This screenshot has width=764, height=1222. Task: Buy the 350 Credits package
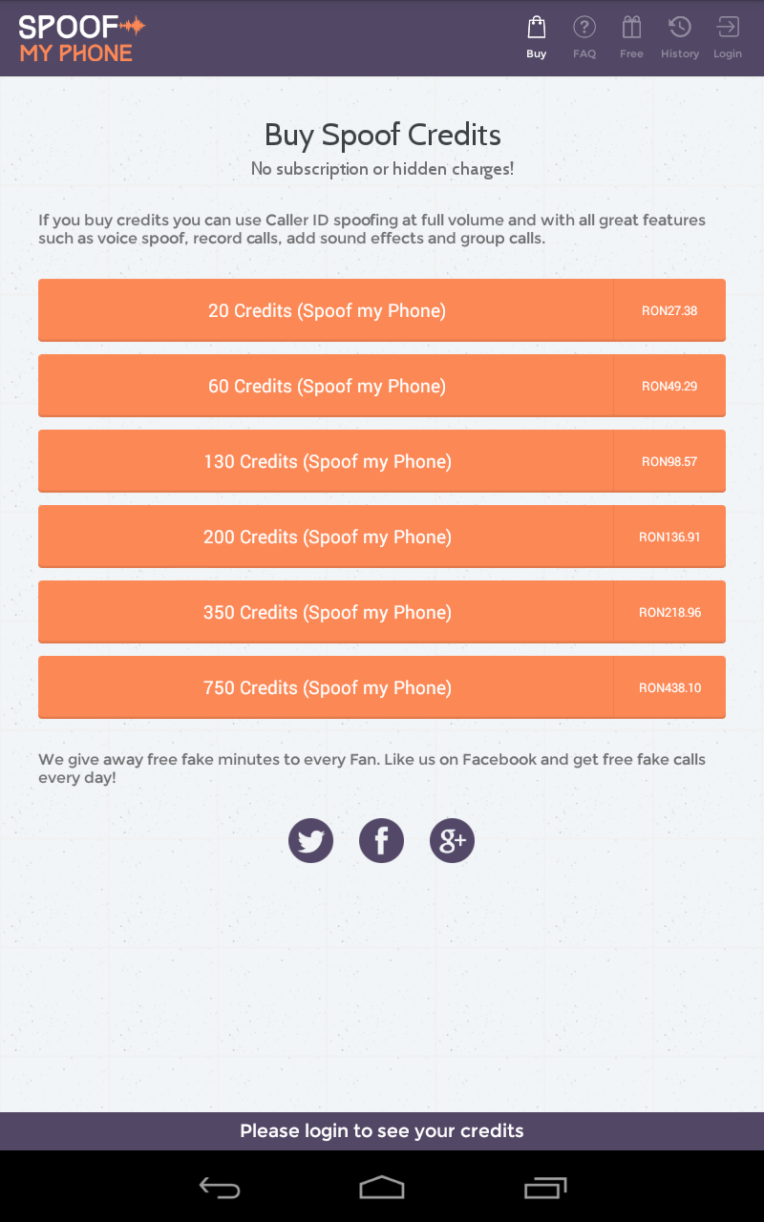(x=327, y=612)
